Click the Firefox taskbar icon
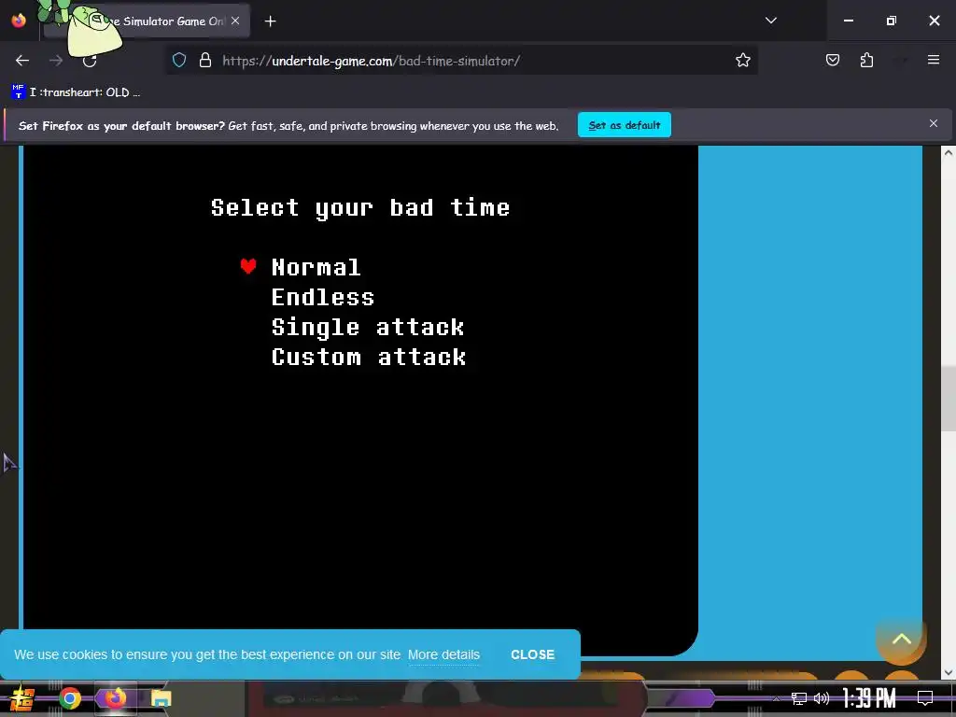The height and width of the screenshot is (717, 956). tap(115, 698)
